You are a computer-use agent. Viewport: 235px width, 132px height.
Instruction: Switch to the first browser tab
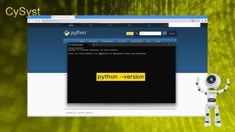click(40, 17)
